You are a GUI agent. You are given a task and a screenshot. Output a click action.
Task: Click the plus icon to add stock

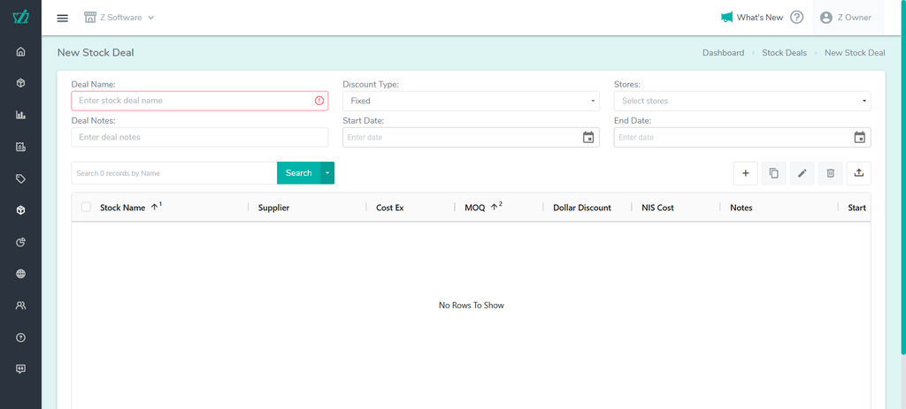tap(745, 173)
